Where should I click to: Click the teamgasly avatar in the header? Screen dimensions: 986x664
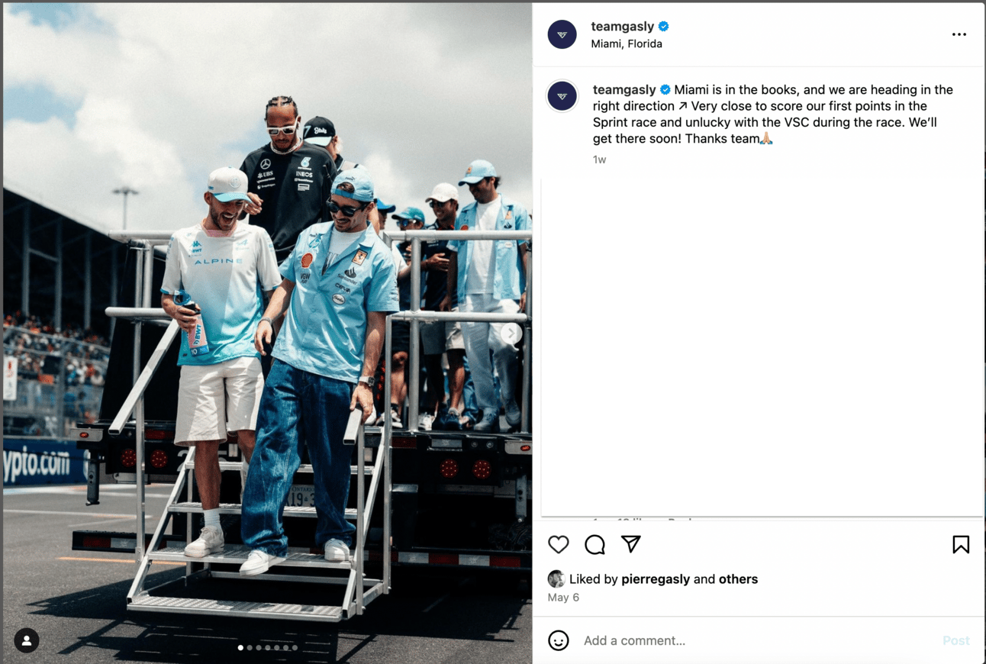[562, 34]
